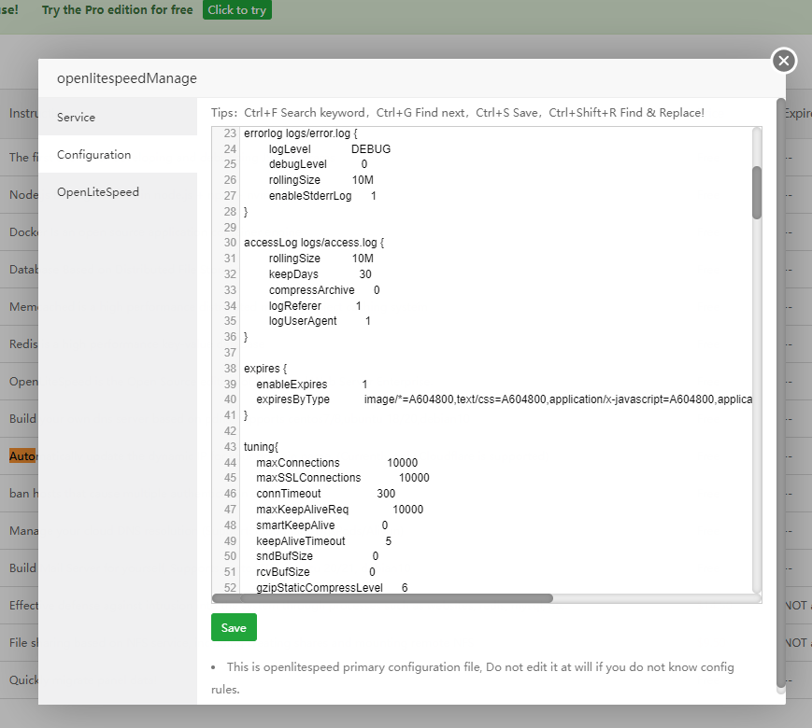Image resolution: width=812 pixels, height=728 pixels.
Task: Open the Service tab
Action: [x=118, y=117]
